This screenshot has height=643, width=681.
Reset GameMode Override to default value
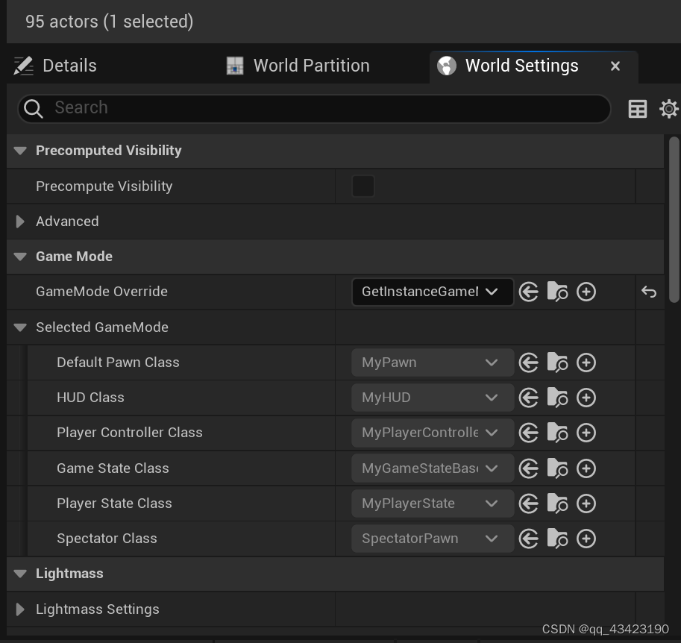point(649,292)
